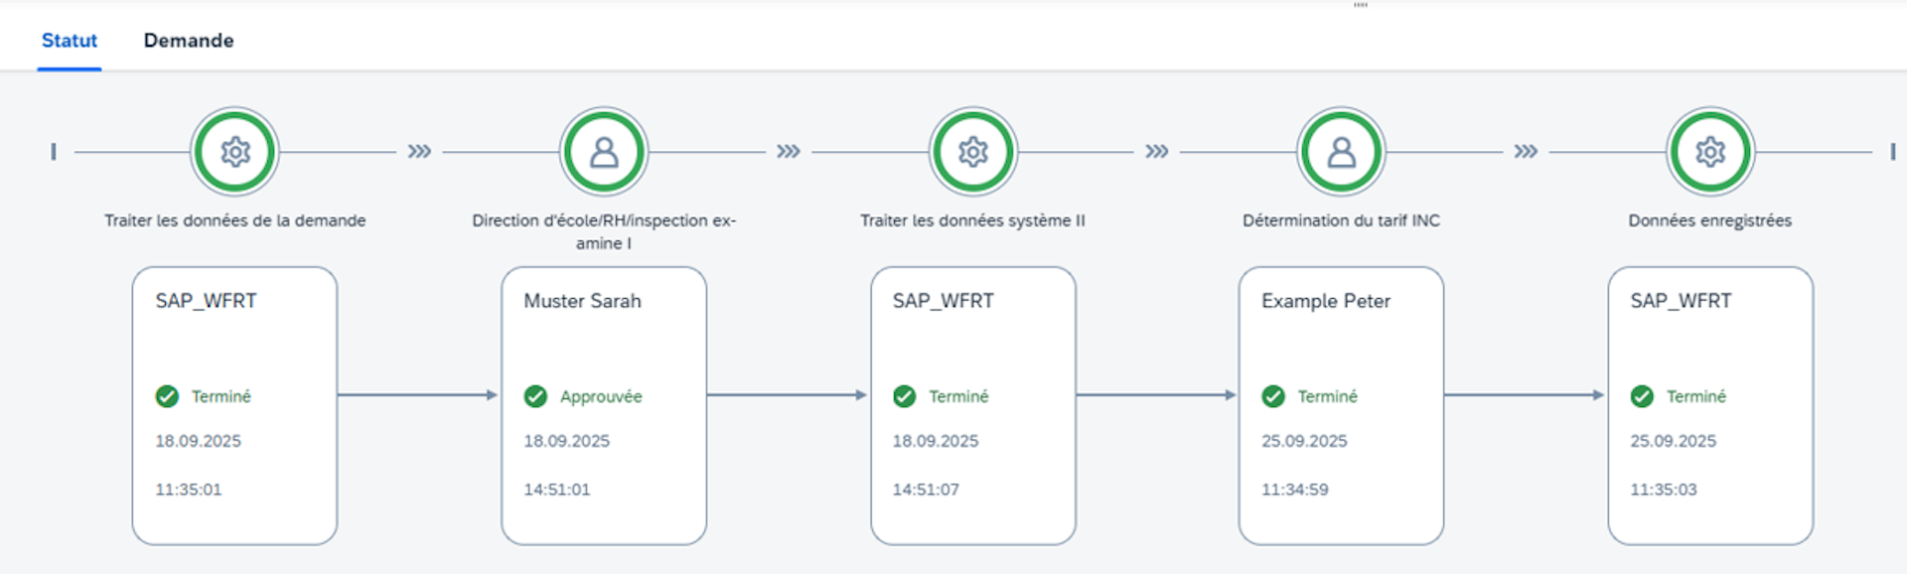Select the gear icon above Traiter les données de la demande
The image size is (1907, 574).
[235, 152]
